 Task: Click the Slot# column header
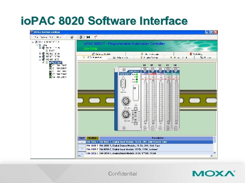(82, 138)
